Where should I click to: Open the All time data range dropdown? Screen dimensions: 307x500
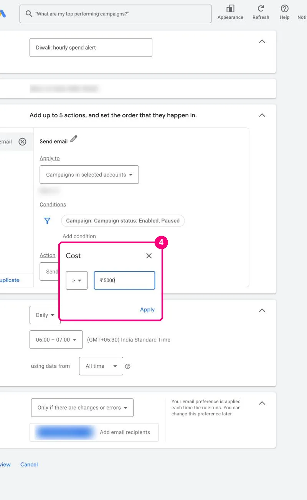point(101,366)
